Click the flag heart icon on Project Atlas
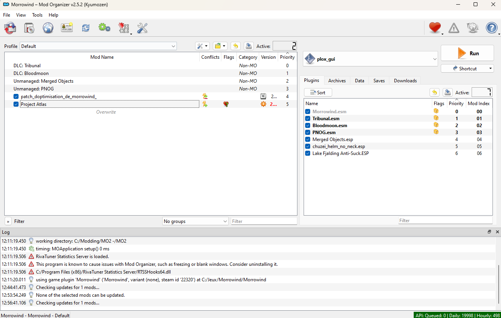Screen dimensions: 501x318 [226, 104]
